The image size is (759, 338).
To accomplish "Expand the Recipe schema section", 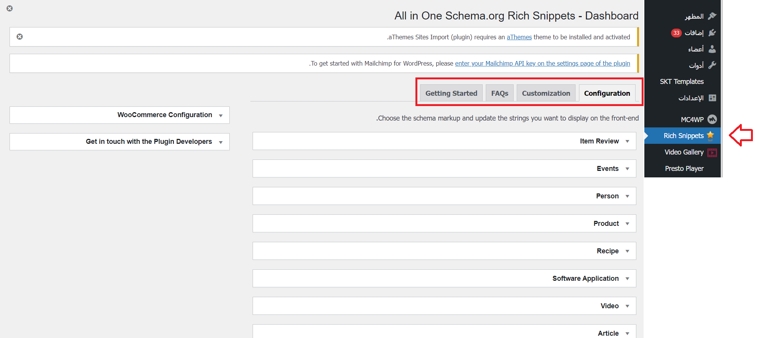I will [x=627, y=251].
